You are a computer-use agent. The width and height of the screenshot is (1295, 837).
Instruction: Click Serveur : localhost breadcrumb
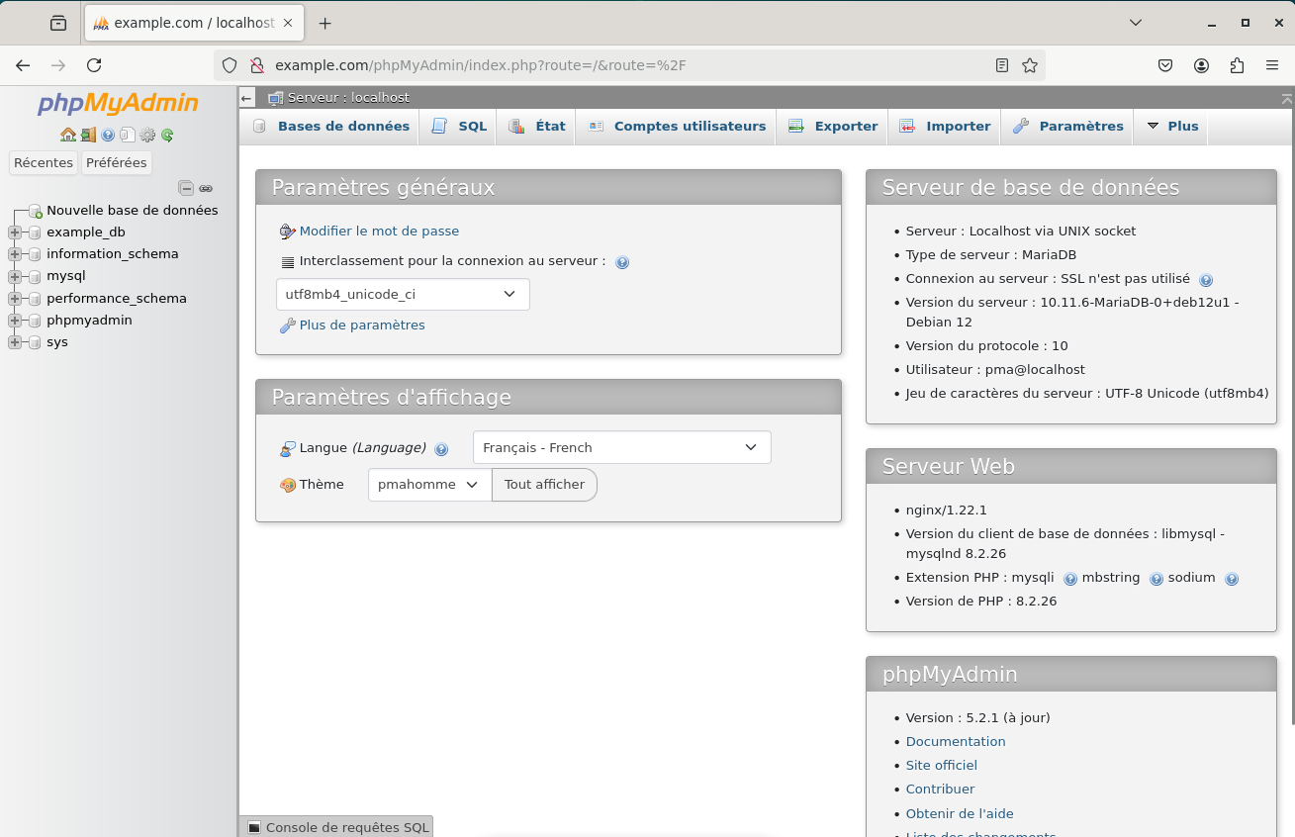click(348, 98)
